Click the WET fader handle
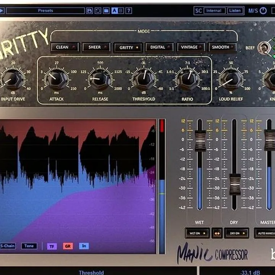275x275 pixels. tap(200, 141)
